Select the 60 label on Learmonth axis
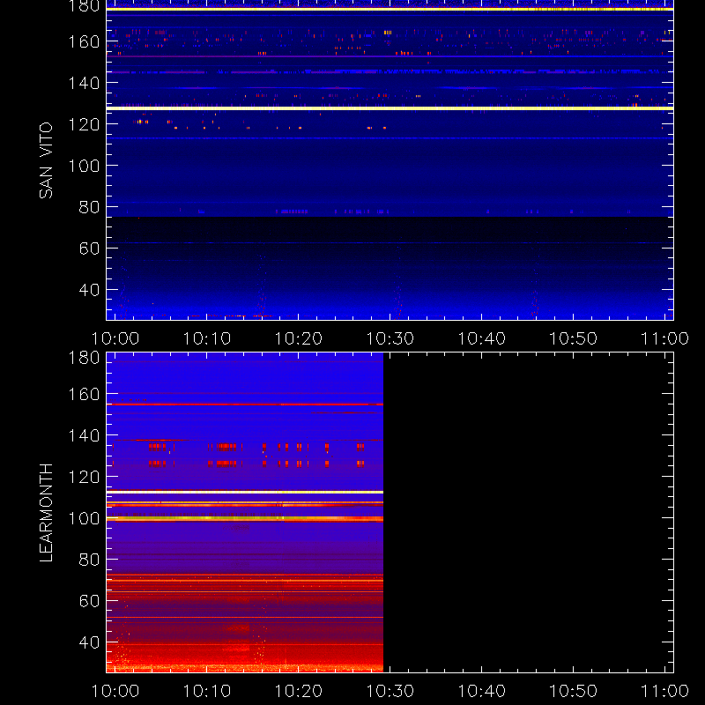Screen dimensions: 705x705 [89, 601]
